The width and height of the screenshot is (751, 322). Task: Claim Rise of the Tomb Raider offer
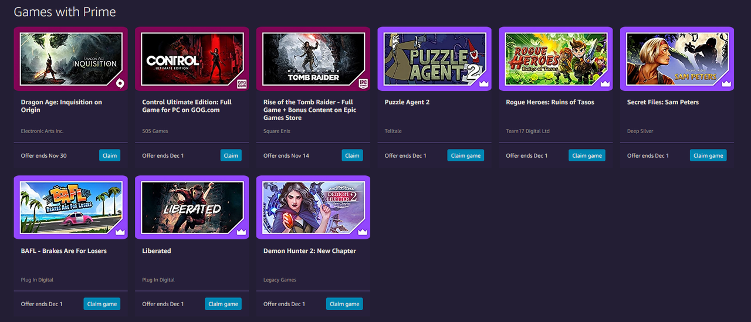click(352, 155)
